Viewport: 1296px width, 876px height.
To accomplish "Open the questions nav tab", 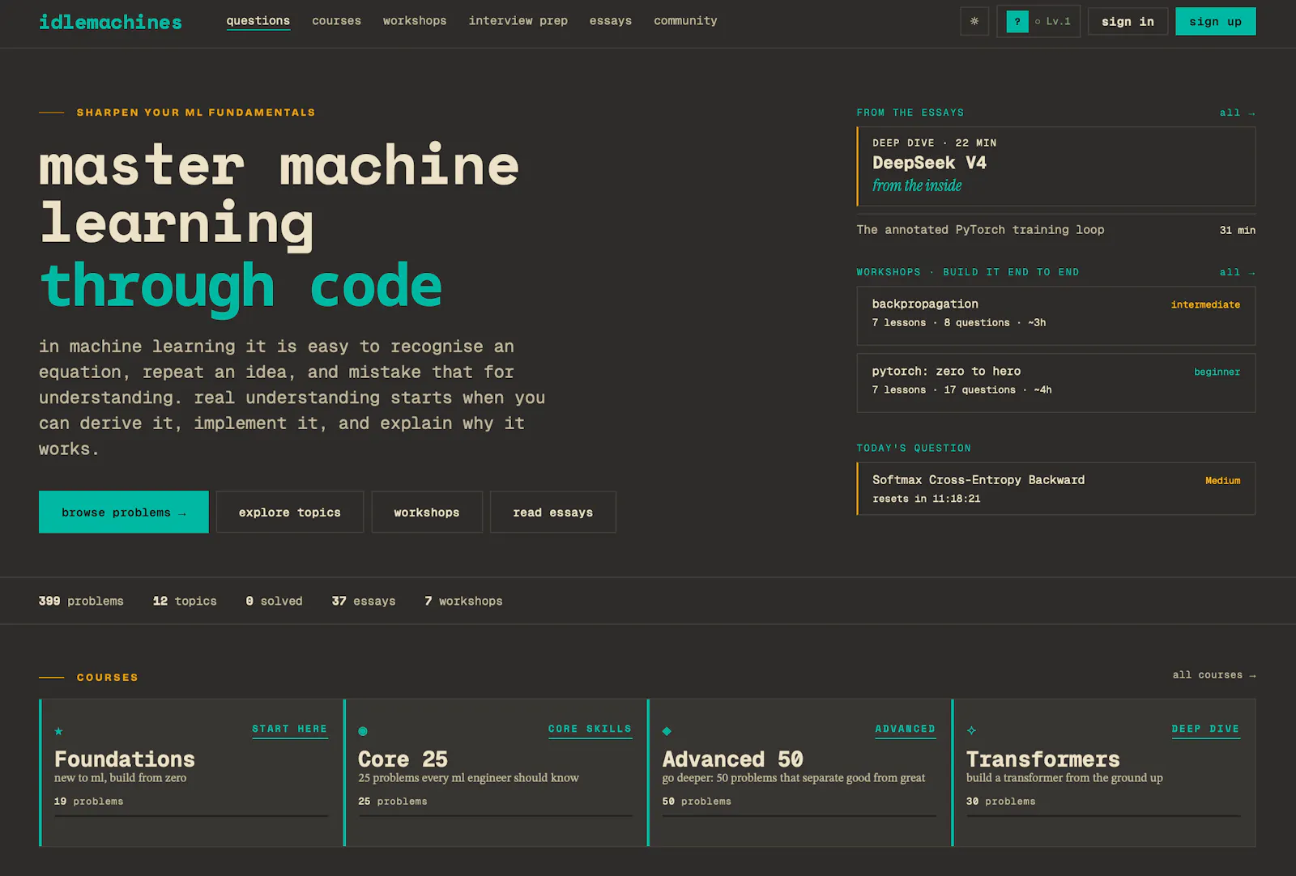I will coord(258,21).
